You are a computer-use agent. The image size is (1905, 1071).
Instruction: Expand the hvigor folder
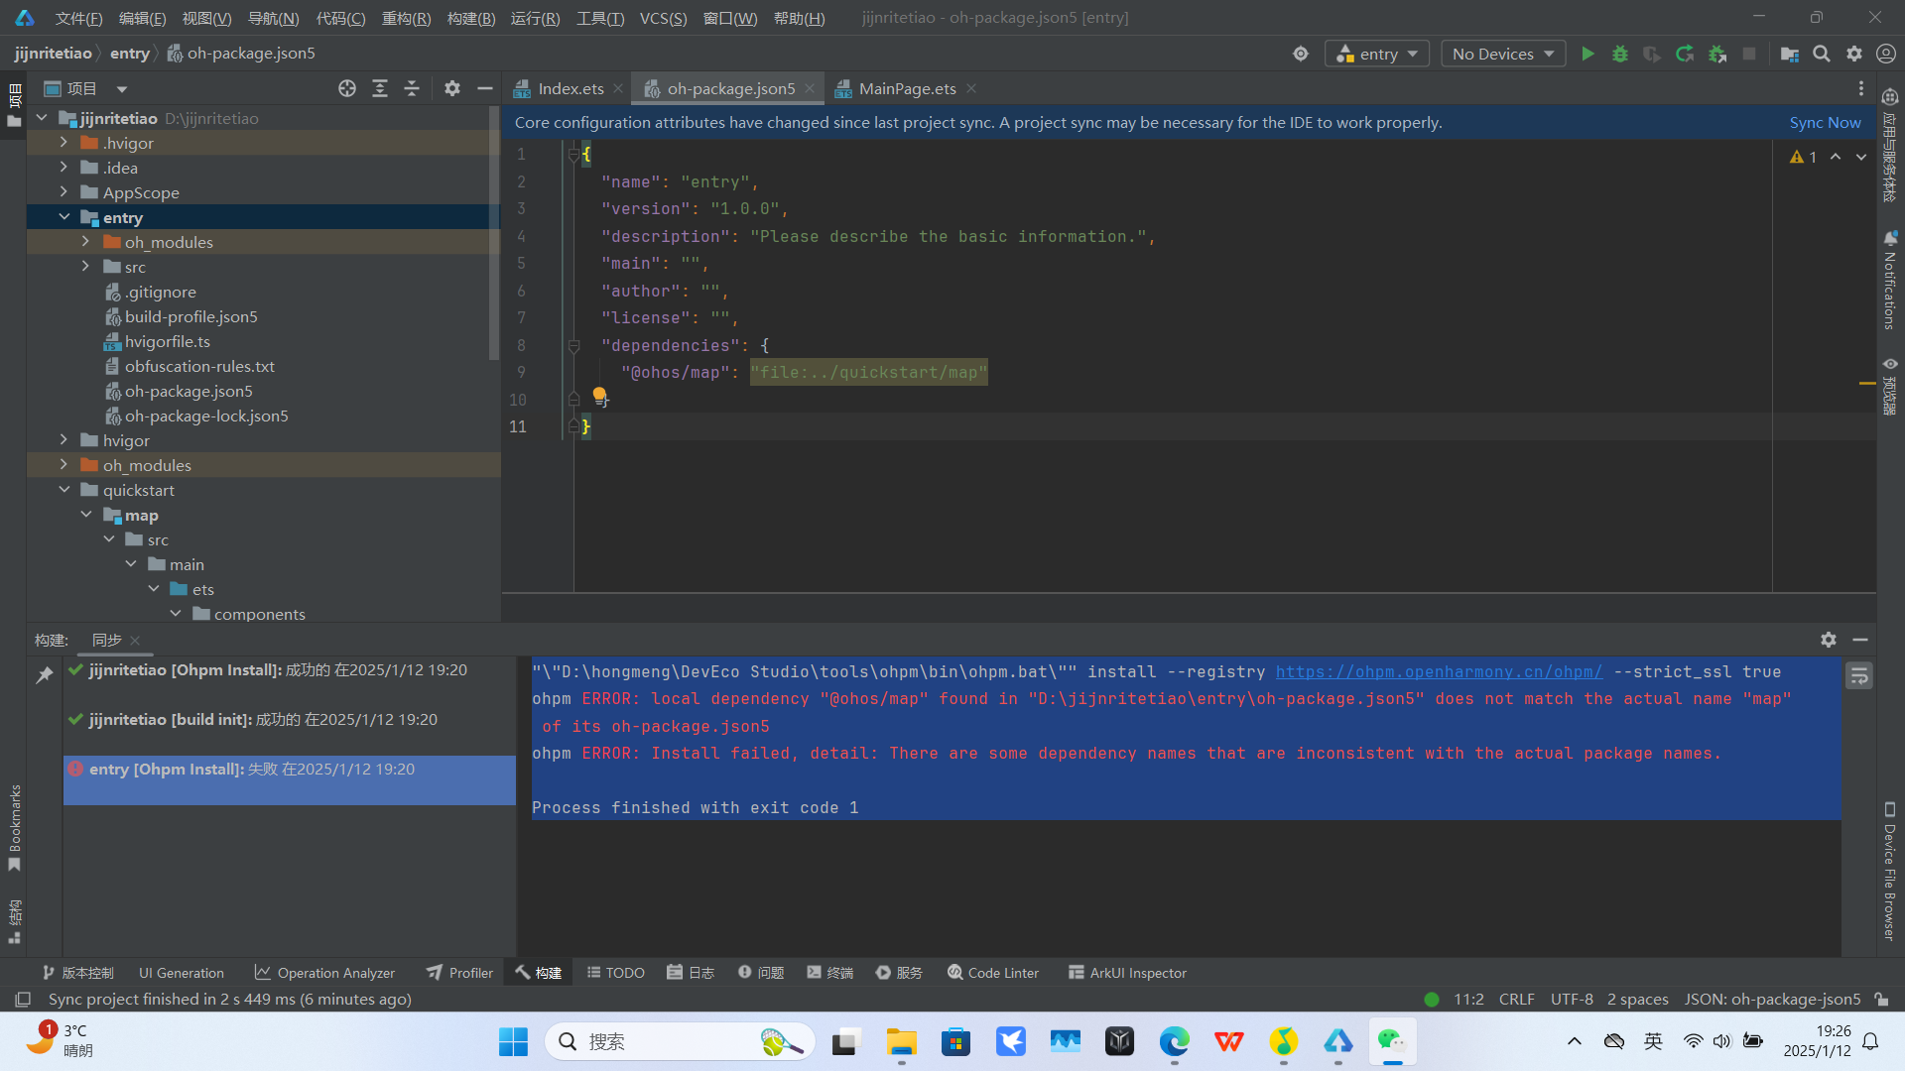64,440
